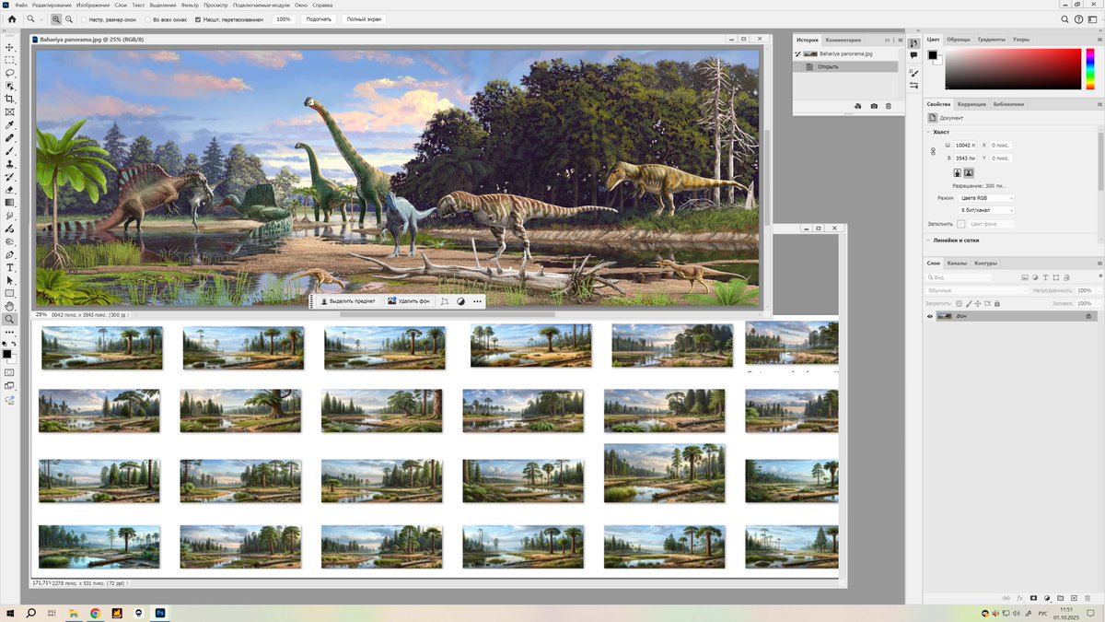Select the Object Selection tool
This screenshot has height=622, width=1105.
10,86
